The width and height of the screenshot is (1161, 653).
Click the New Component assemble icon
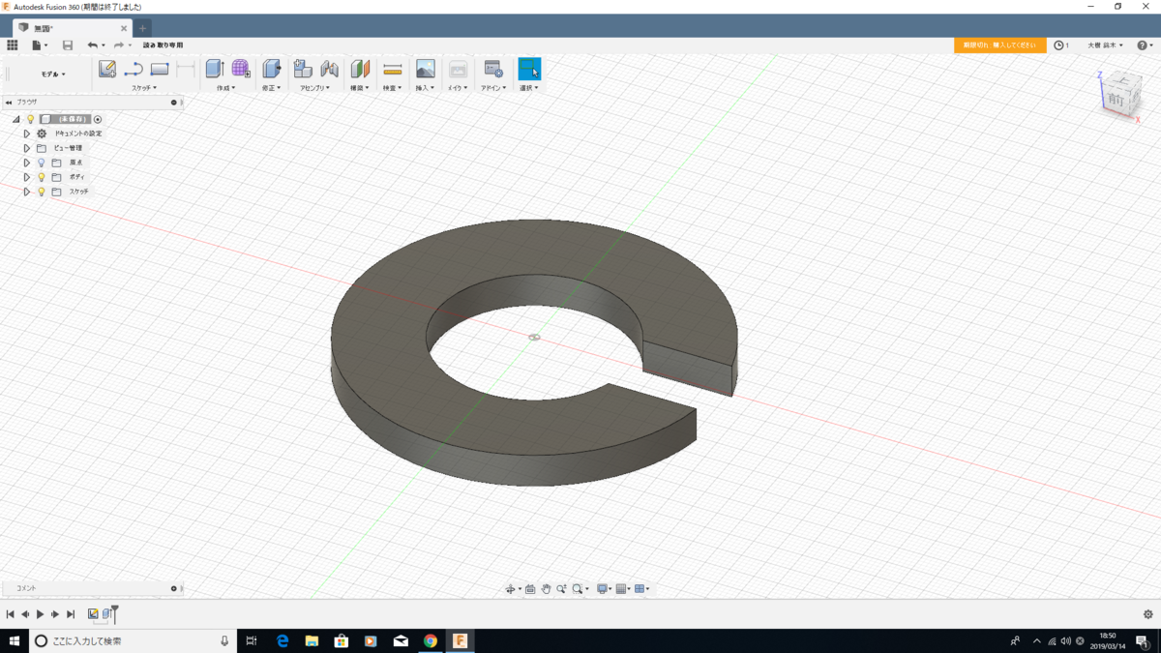tap(303, 69)
